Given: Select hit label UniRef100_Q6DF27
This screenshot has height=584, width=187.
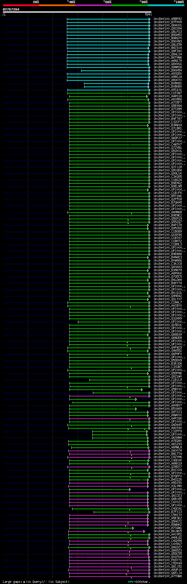Looking at the screenshot, I should [168, 138].
